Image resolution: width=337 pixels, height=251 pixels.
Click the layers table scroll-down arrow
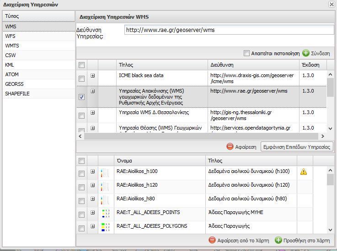coord(330,230)
